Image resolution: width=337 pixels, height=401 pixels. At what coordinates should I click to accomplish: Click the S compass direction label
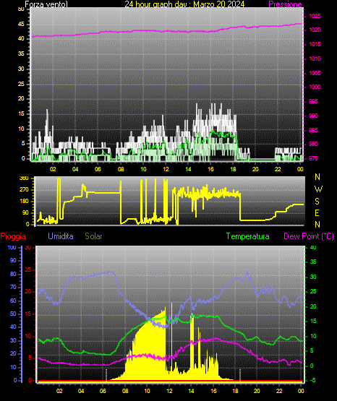[x=317, y=202]
